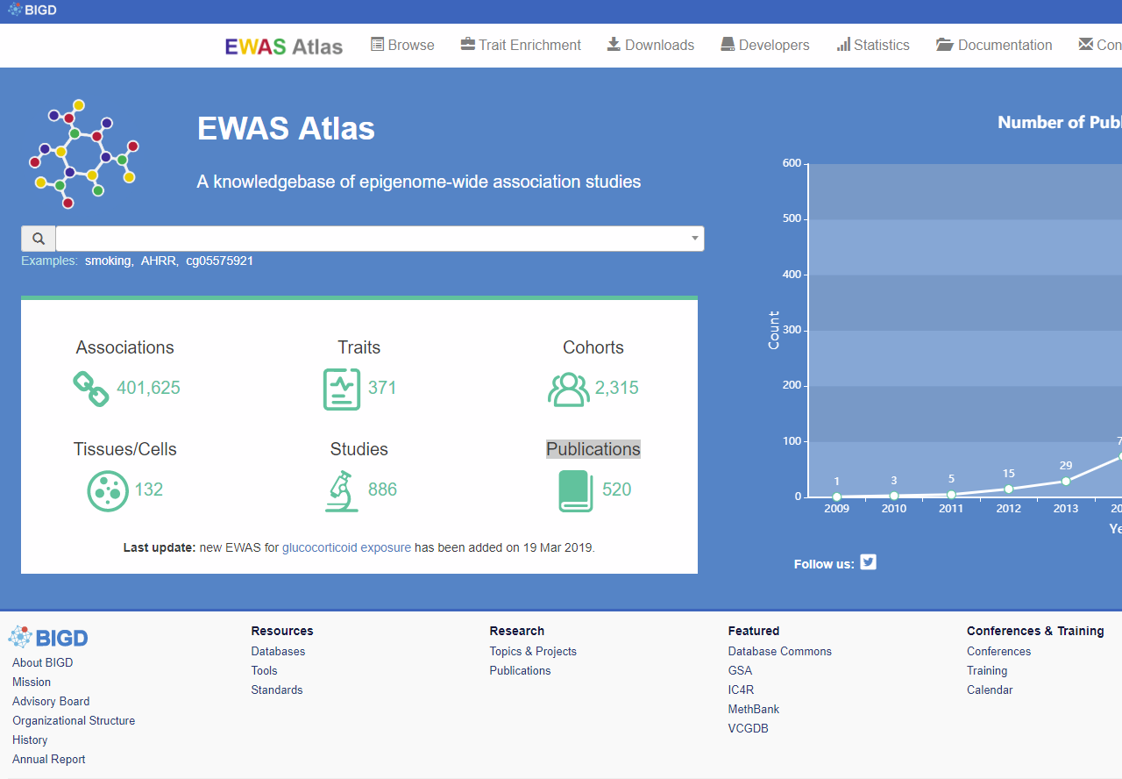The height and width of the screenshot is (779, 1122).
Task: Click the Traits clipboard icon
Action: pos(342,389)
